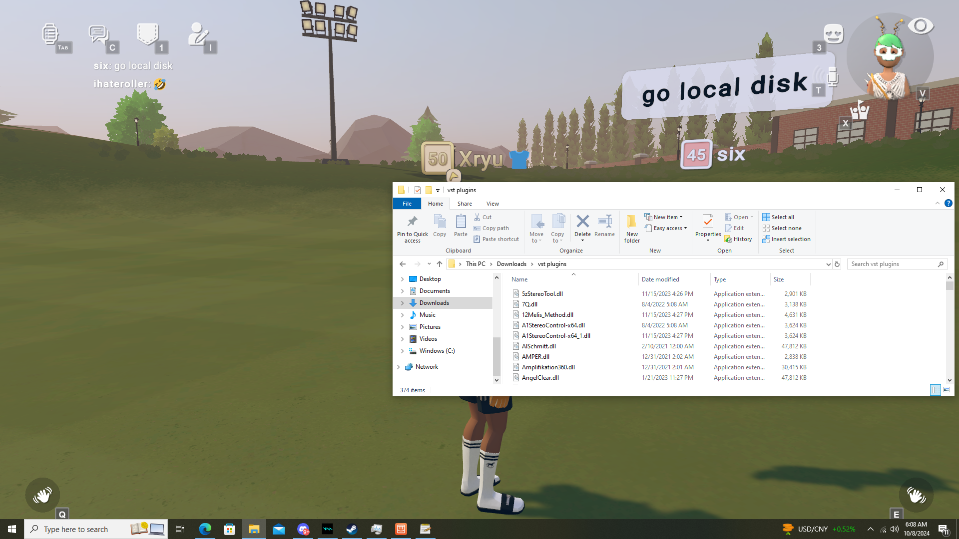The height and width of the screenshot is (539, 959).
Task: Open the File menu tab
Action: 407,204
